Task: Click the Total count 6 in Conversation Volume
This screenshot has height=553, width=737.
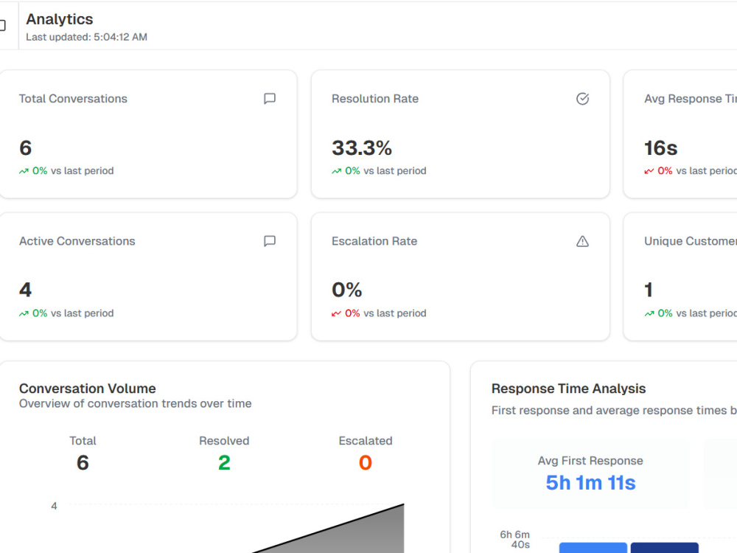Action: pos(83,463)
